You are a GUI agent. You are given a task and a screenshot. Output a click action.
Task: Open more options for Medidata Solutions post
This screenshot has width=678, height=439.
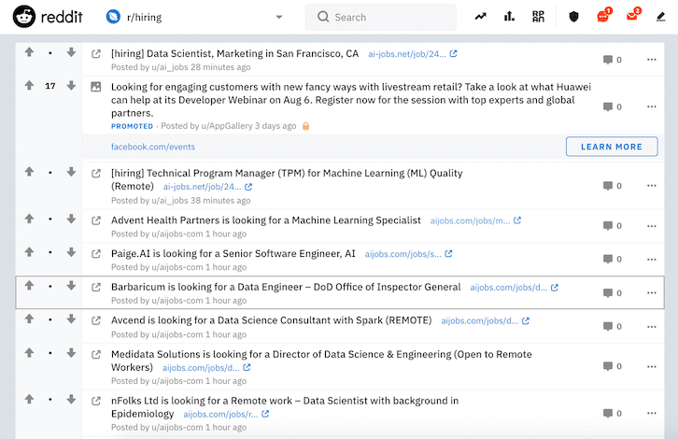click(x=652, y=366)
